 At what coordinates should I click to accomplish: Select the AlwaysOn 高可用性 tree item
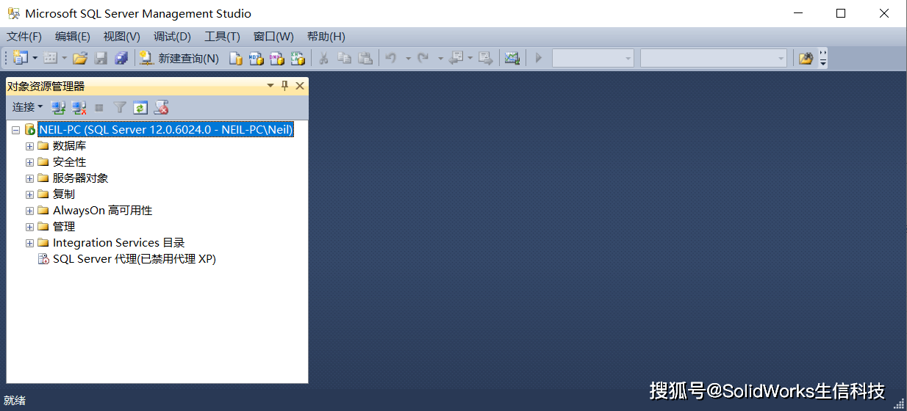[102, 211]
